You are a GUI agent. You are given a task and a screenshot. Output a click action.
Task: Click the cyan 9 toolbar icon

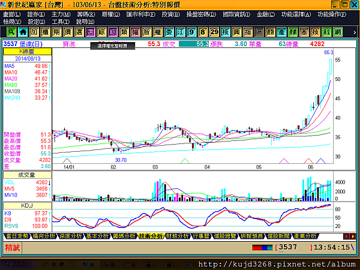point(191,32)
